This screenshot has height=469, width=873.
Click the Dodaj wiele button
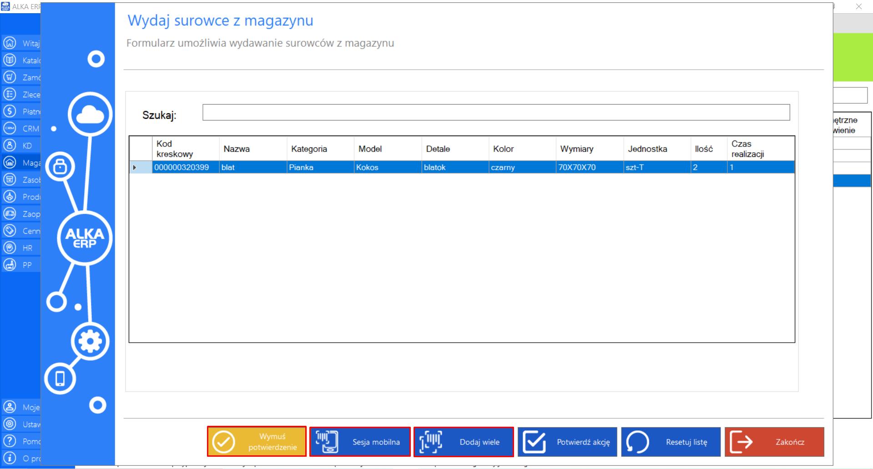pyautogui.click(x=464, y=442)
